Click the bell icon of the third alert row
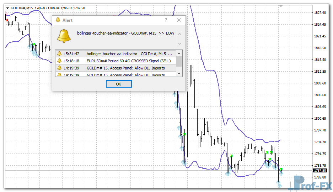The width and height of the screenshot is (333, 192). point(59,68)
